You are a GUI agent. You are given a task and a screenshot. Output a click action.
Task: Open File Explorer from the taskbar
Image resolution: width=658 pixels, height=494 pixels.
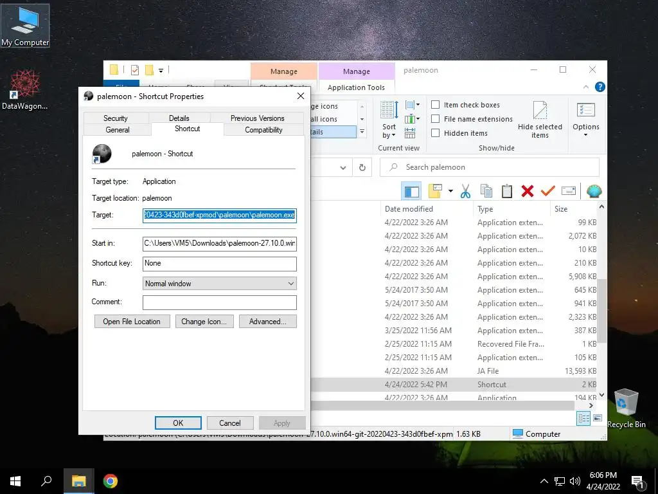(78, 481)
